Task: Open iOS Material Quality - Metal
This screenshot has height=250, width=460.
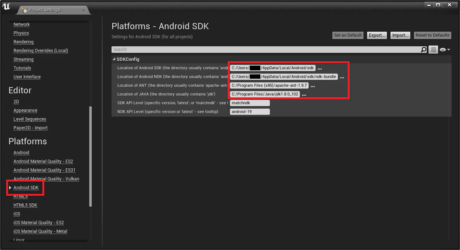Action: click(x=40, y=231)
